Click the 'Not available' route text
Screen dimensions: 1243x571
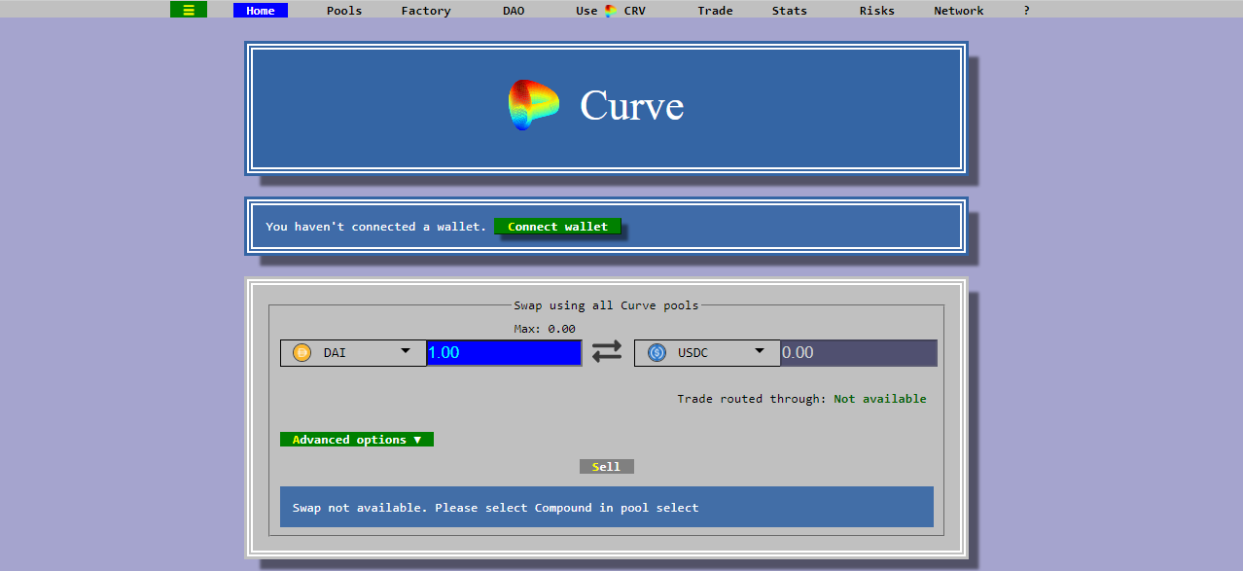pyautogui.click(x=880, y=399)
